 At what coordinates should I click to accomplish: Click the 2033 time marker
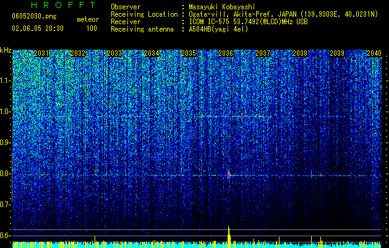coord(114,53)
